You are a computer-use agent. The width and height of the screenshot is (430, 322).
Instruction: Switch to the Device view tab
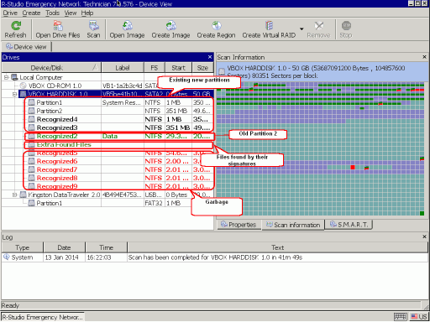(26, 47)
